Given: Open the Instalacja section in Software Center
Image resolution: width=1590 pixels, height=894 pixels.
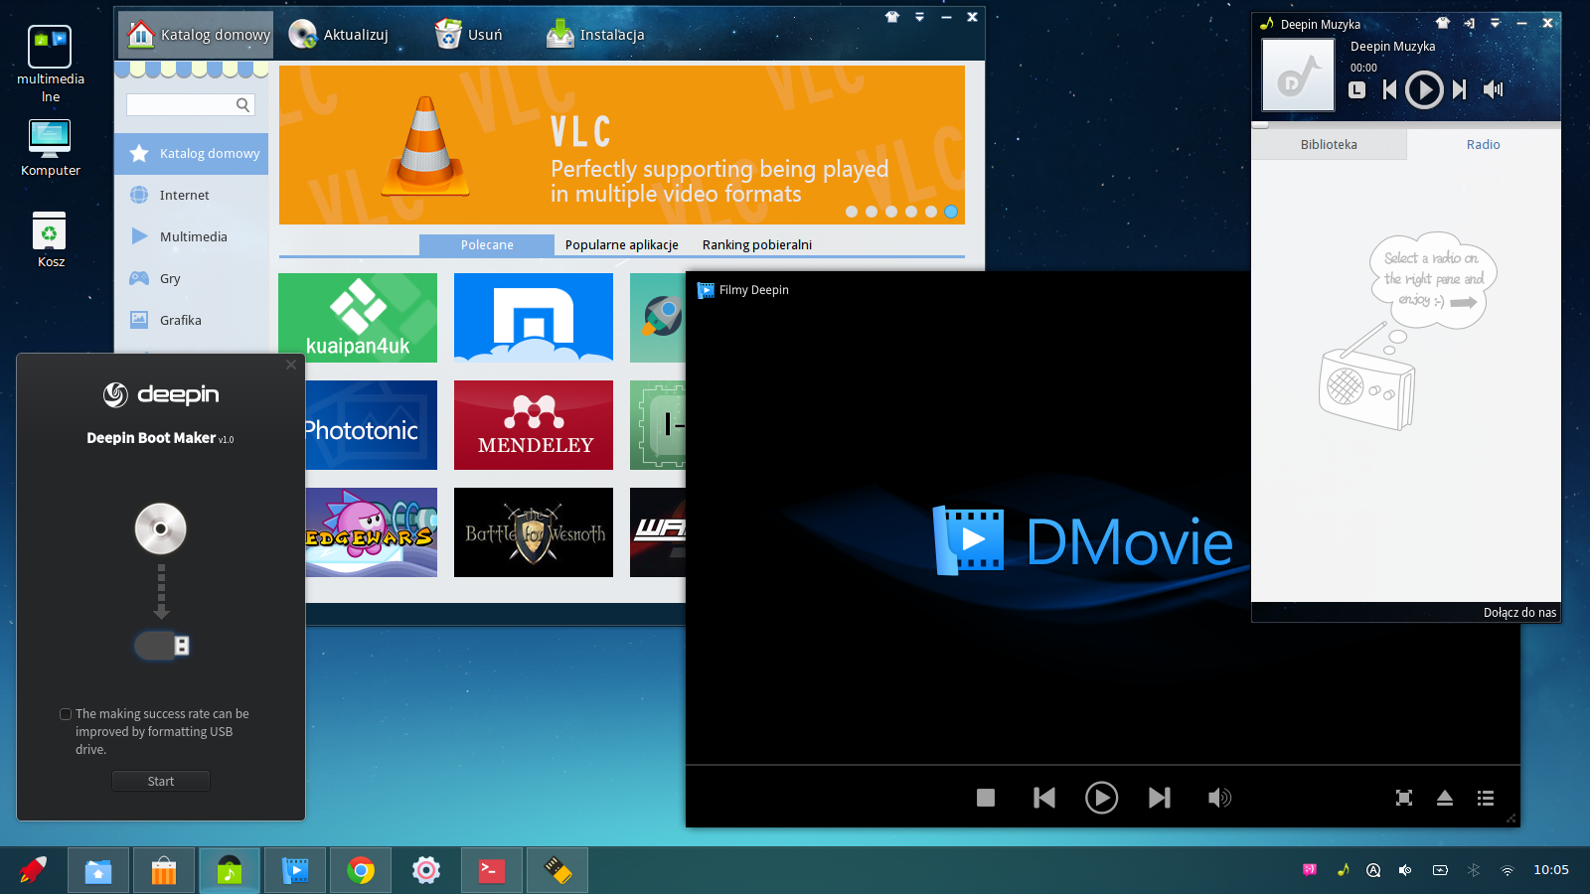Looking at the screenshot, I should (x=595, y=35).
